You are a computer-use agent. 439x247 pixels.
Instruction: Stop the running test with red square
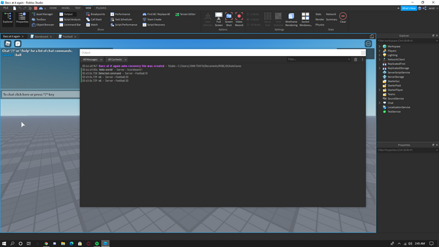36,8
